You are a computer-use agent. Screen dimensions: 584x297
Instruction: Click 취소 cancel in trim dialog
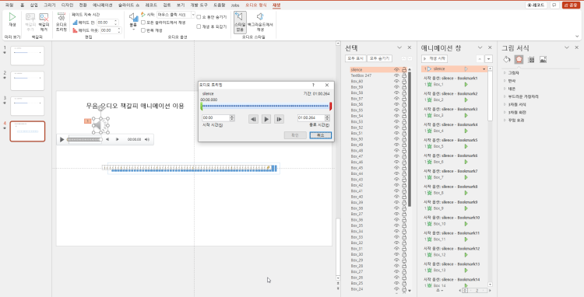click(x=320, y=135)
